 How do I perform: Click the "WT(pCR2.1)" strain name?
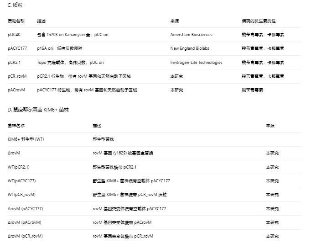19,167
